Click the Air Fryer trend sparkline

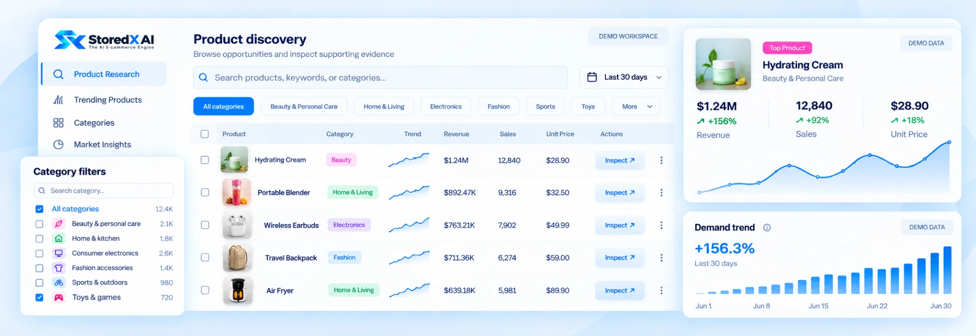[409, 290]
